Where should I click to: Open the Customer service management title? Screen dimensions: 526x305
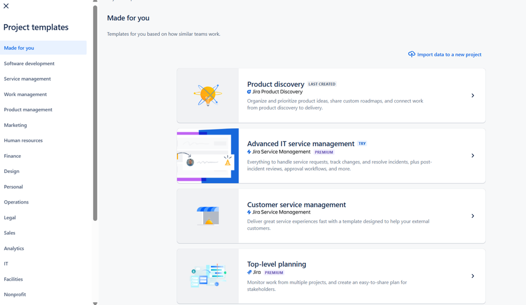(x=296, y=205)
